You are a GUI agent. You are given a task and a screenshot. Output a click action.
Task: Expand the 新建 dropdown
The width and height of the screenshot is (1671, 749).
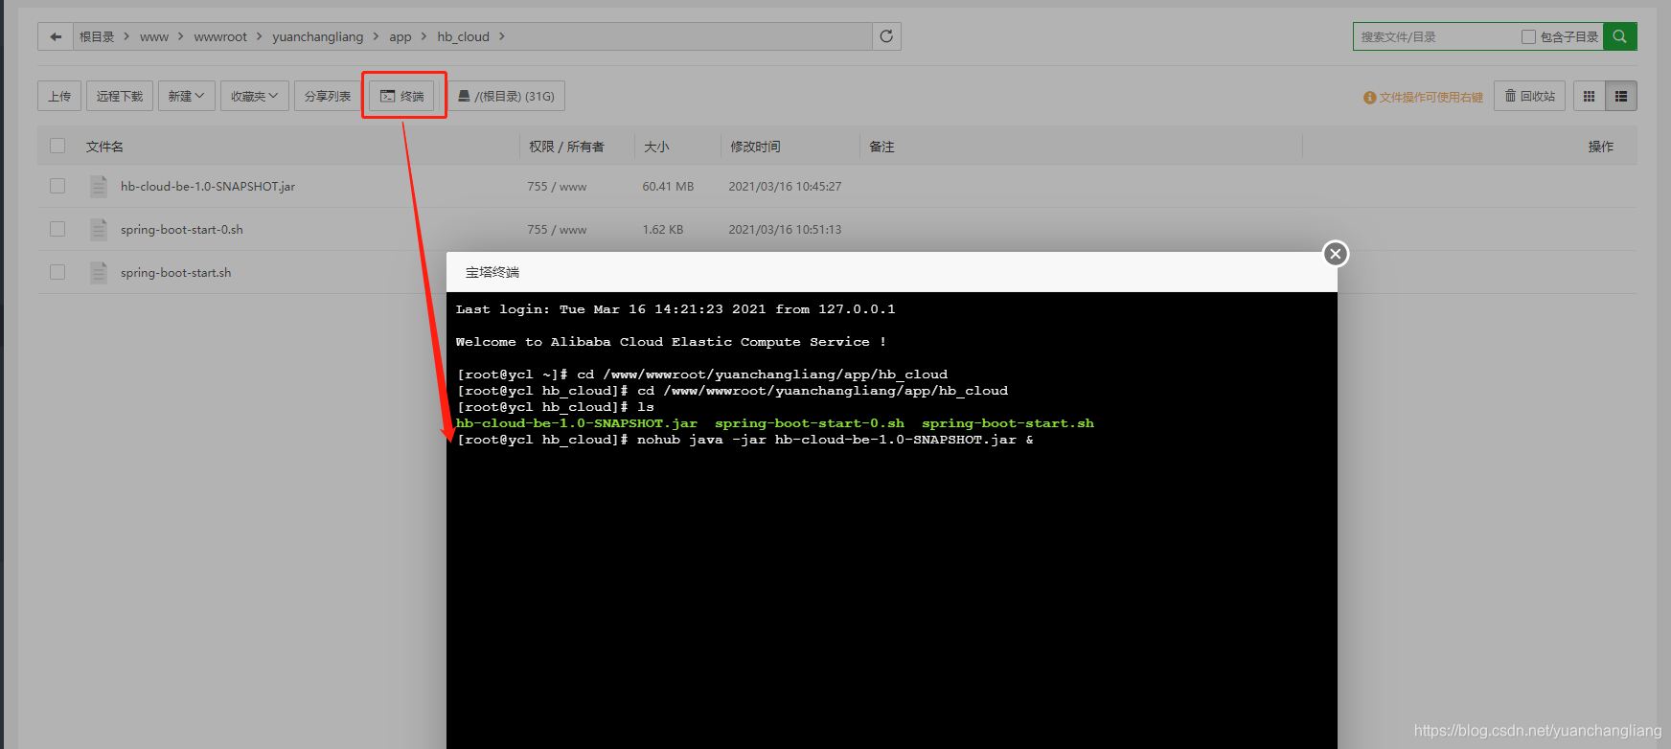[186, 96]
